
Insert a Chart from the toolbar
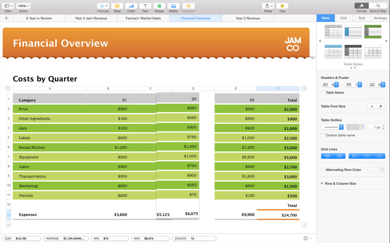pyautogui.click(x=131, y=6)
